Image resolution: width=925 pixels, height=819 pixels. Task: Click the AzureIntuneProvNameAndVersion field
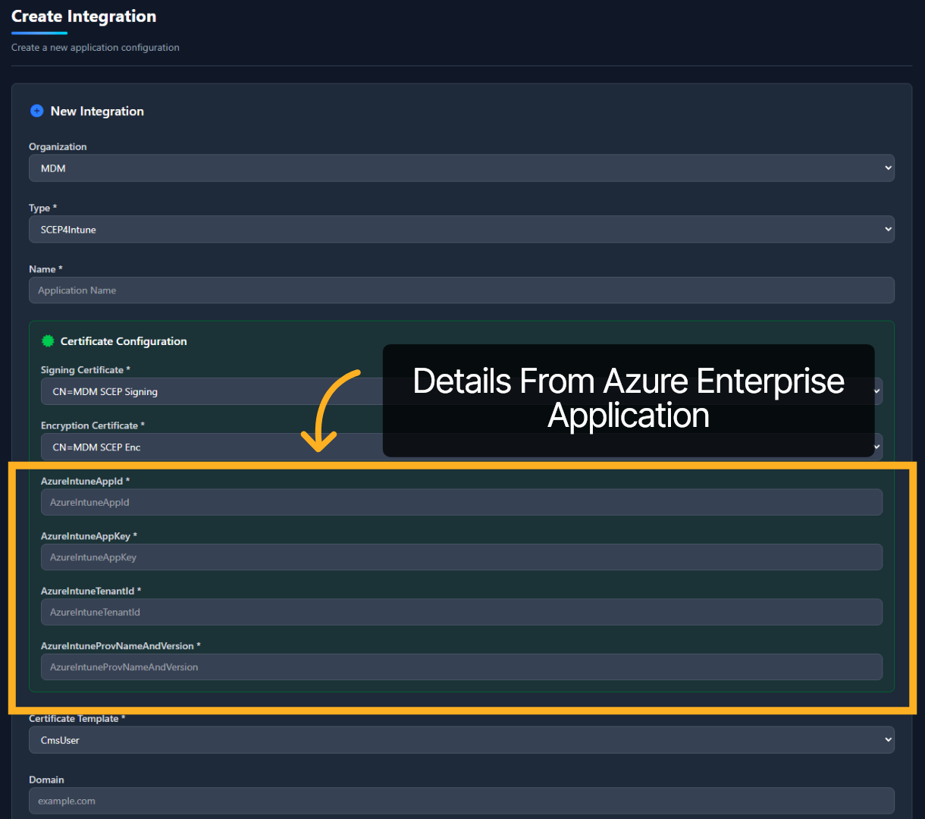coord(462,667)
